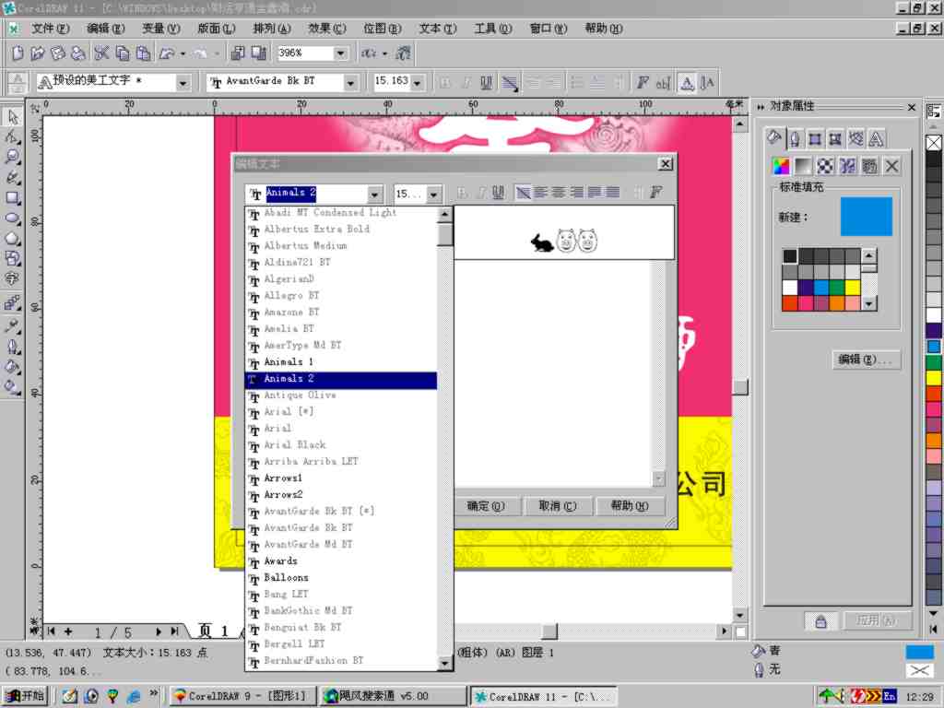The width and height of the screenshot is (944, 708).
Task: Click the Undo icon in the toolbar
Action: click(166, 53)
